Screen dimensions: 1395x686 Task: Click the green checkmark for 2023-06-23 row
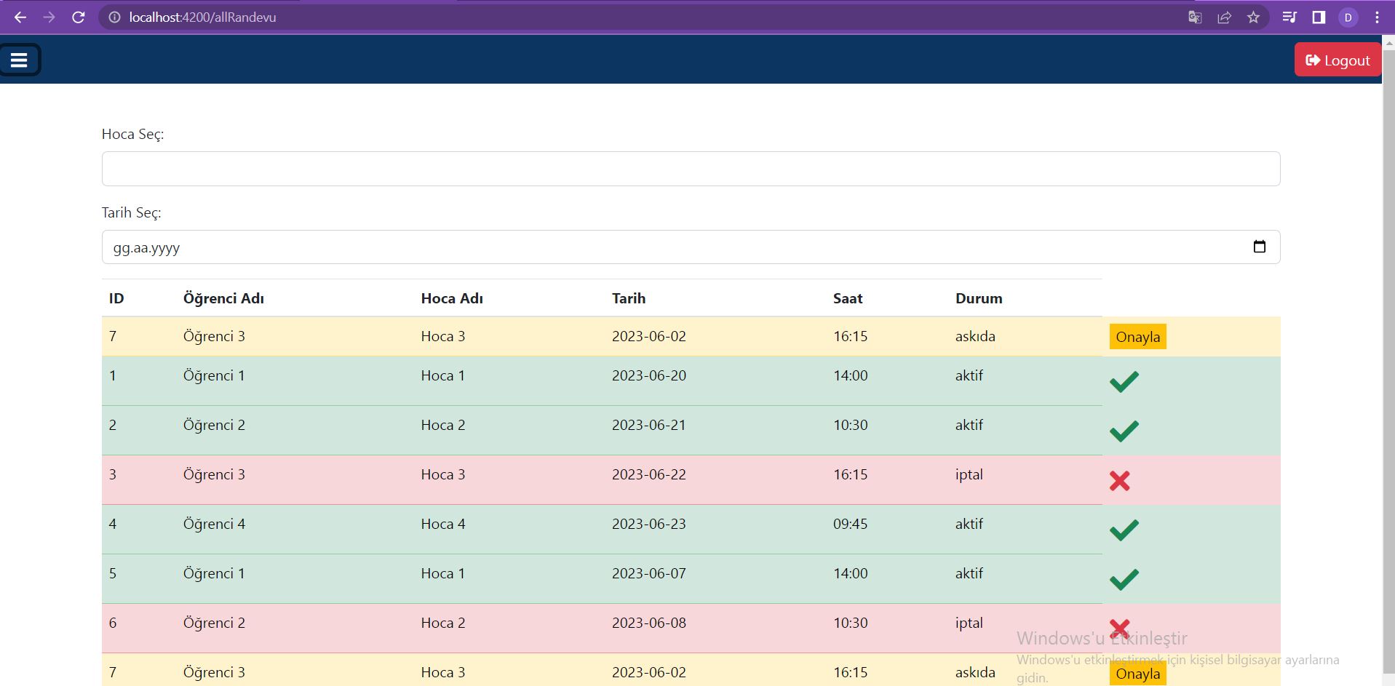[x=1124, y=530]
